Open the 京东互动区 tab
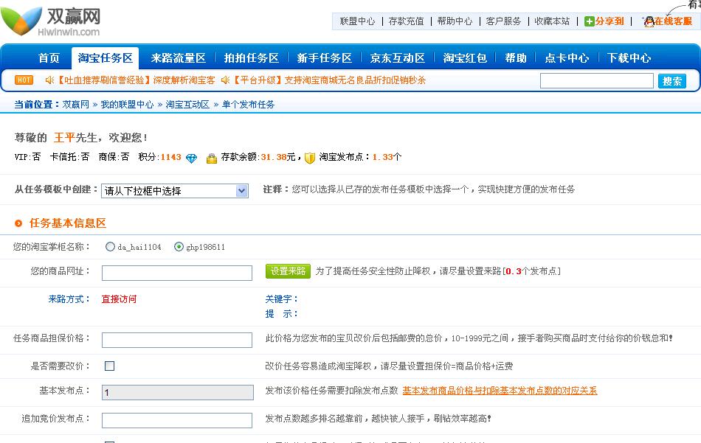The height and width of the screenshot is (443, 701). click(398, 58)
